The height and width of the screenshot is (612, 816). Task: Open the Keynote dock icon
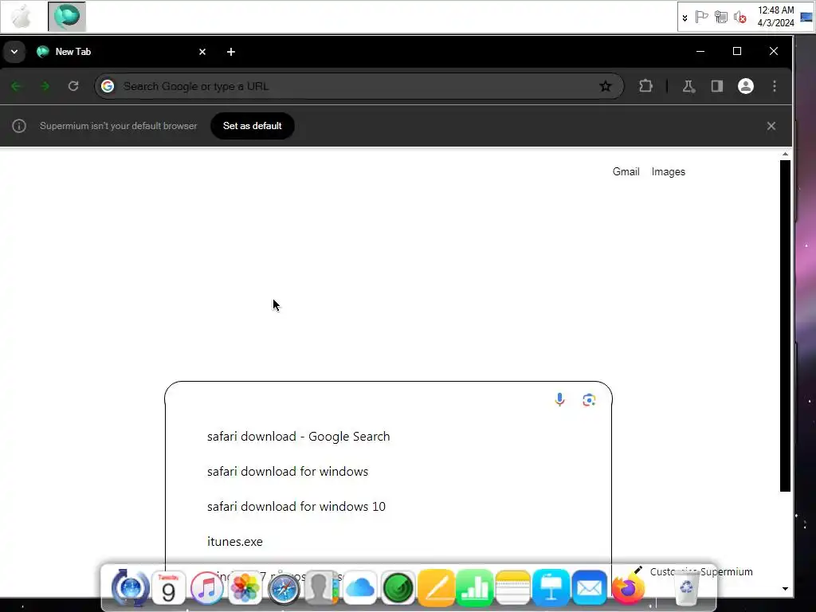pos(551,588)
